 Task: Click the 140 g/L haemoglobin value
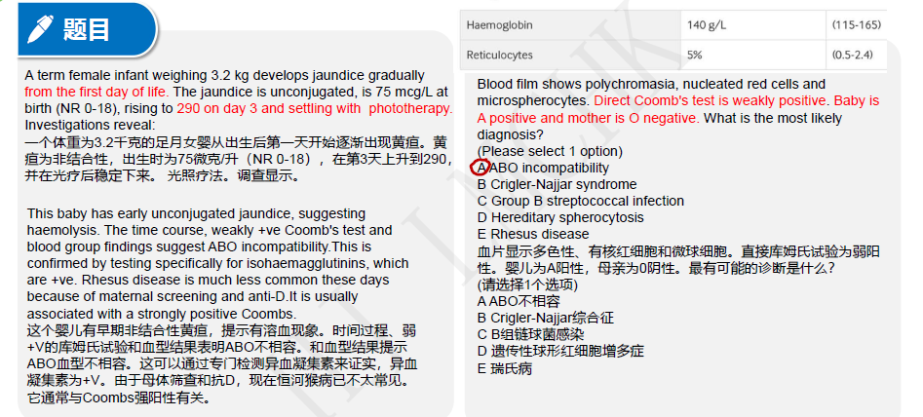(x=704, y=25)
